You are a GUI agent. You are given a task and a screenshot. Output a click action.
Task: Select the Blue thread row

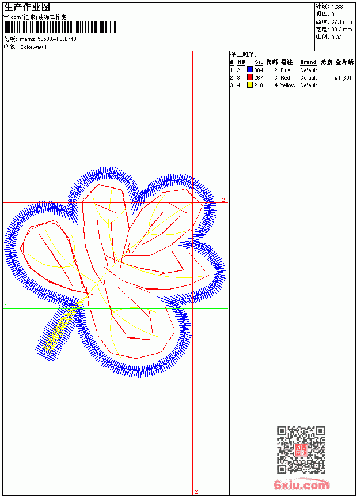click(292, 70)
